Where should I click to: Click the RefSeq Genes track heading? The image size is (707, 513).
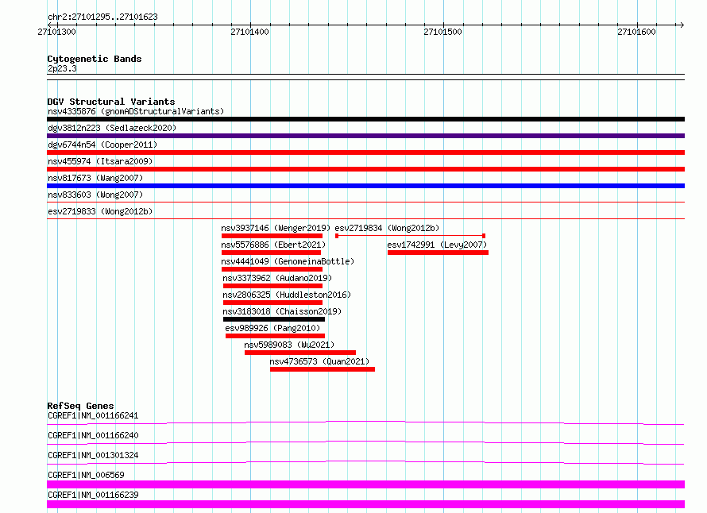pos(80,406)
